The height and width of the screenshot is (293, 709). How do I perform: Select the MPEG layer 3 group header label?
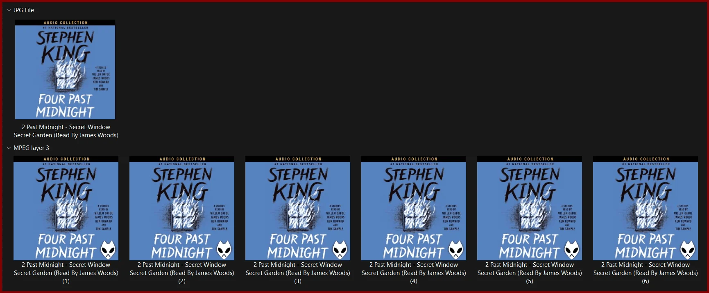(x=31, y=148)
